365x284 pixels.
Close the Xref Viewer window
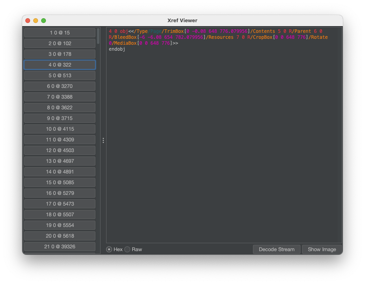[28, 21]
